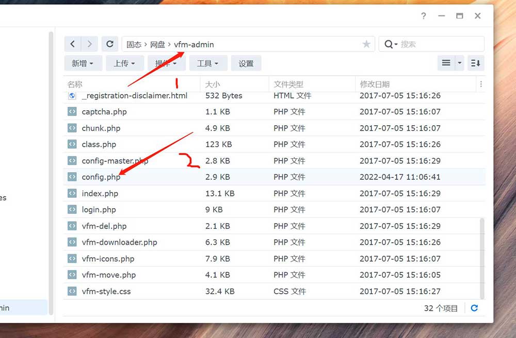Open the sort order options icon
This screenshot has height=338, width=516.
[x=476, y=63]
